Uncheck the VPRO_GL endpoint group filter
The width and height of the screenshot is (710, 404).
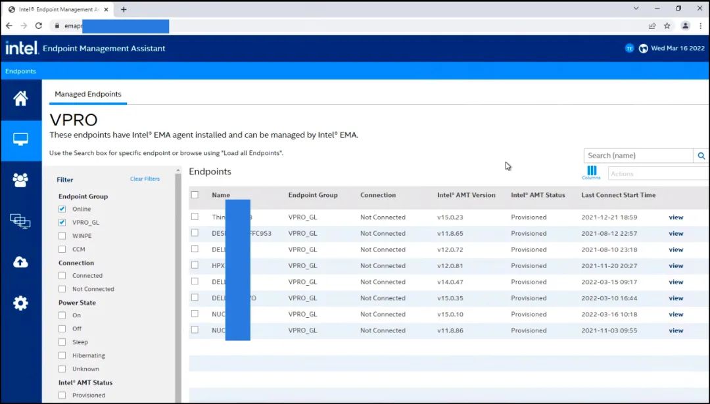pyautogui.click(x=62, y=223)
